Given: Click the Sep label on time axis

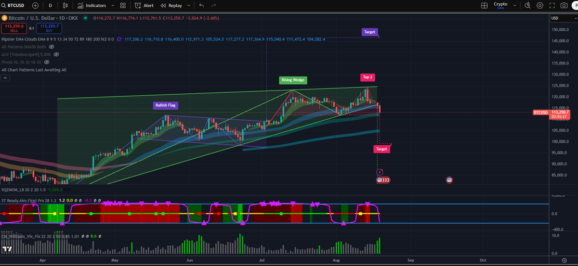Looking at the screenshot, I should click(x=410, y=260).
